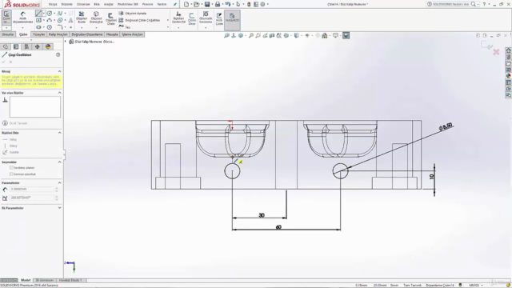
Task: Click the Var olan İlişkiler list box
Action: pyautogui.click(x=35, y=106)
